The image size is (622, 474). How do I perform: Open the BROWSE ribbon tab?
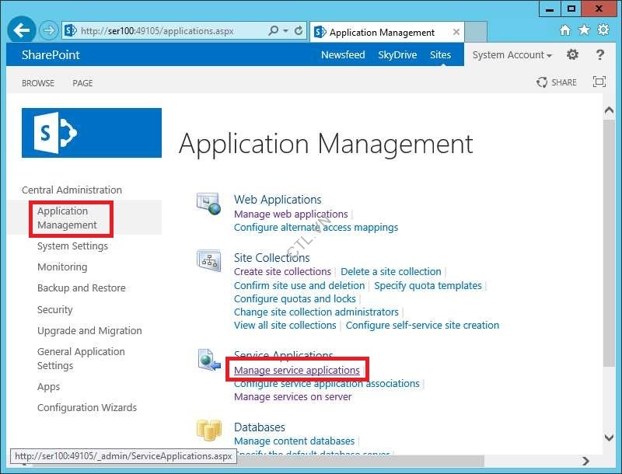pyautogui.click(x=38, y=83)
